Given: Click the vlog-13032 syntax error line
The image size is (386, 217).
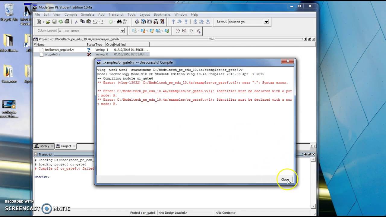Looking at the screenshot, I should (192, 83).
